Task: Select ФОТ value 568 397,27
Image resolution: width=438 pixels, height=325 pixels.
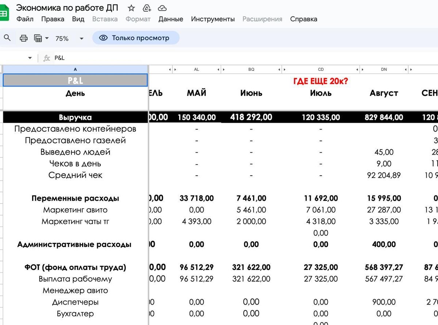Action: 384,267
